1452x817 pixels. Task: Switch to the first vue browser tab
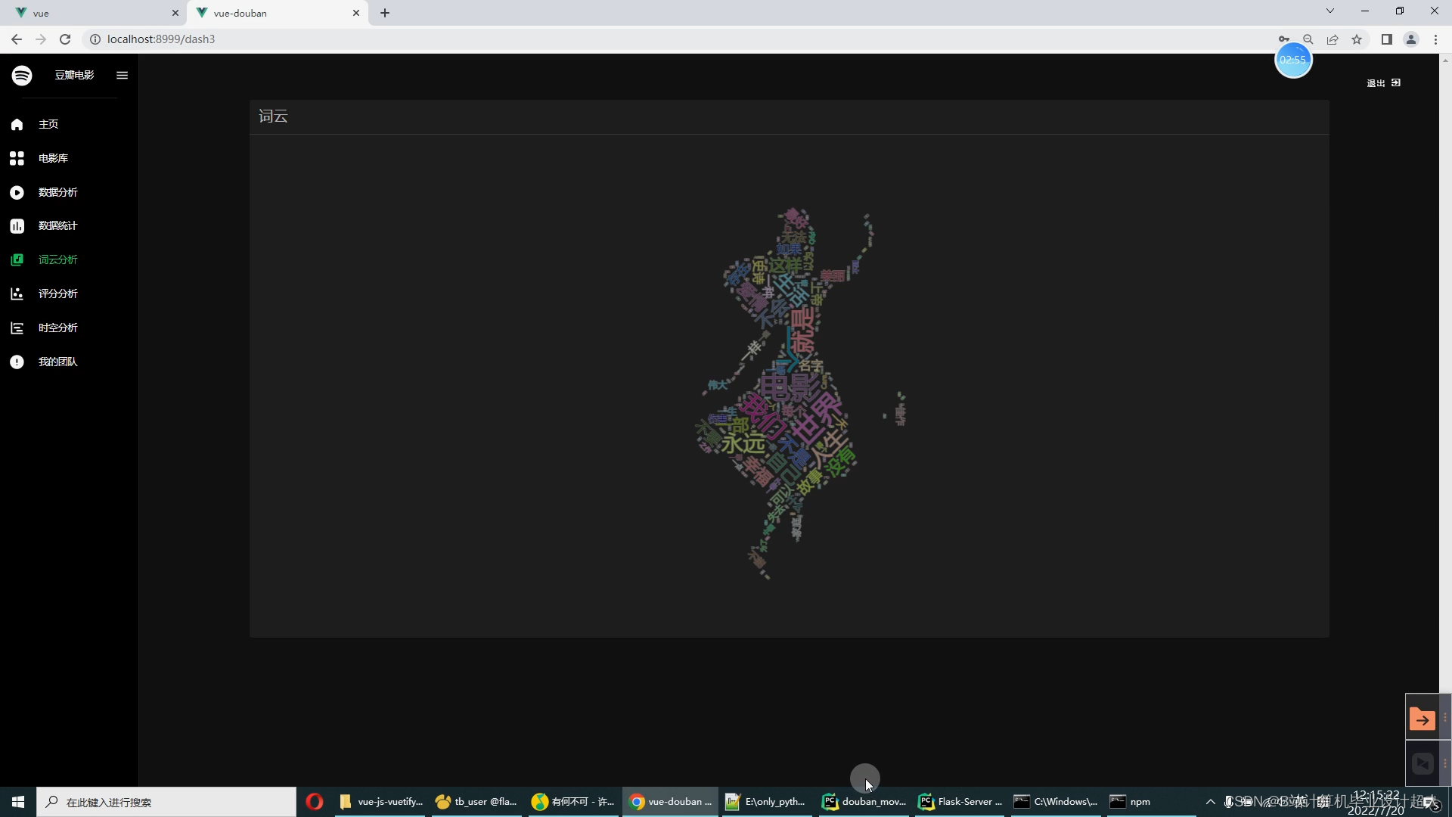pyautogui.click(x=91, y=13)
